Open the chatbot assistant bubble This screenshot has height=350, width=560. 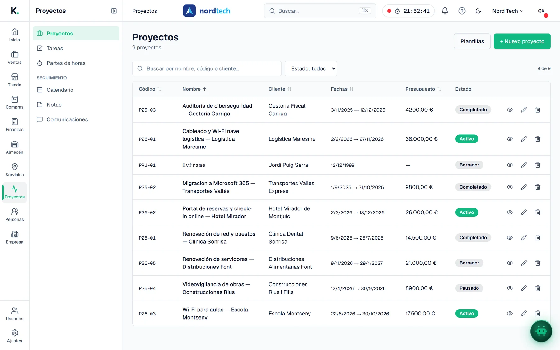click(541, 331)
